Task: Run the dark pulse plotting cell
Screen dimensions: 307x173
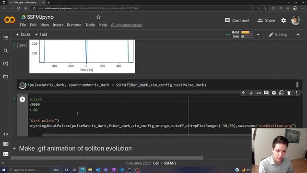Action: [x=23, y=99]
